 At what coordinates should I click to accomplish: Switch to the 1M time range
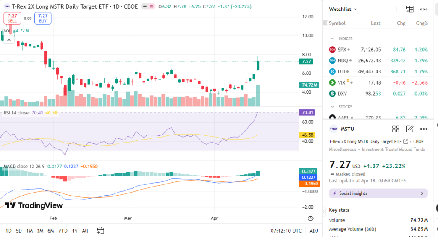(30, 231)
